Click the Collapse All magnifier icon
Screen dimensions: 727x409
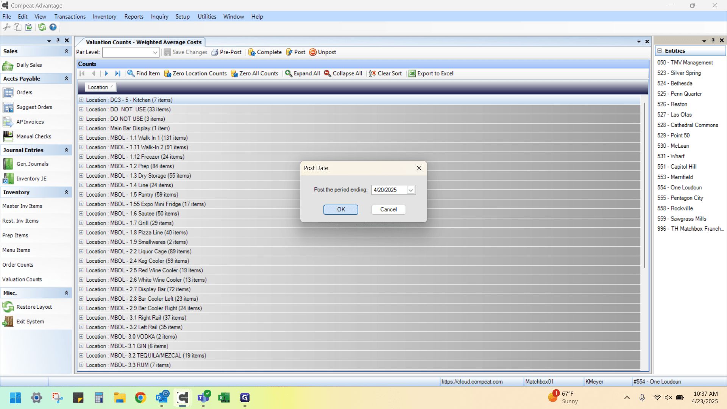click(x=328, y=73)
